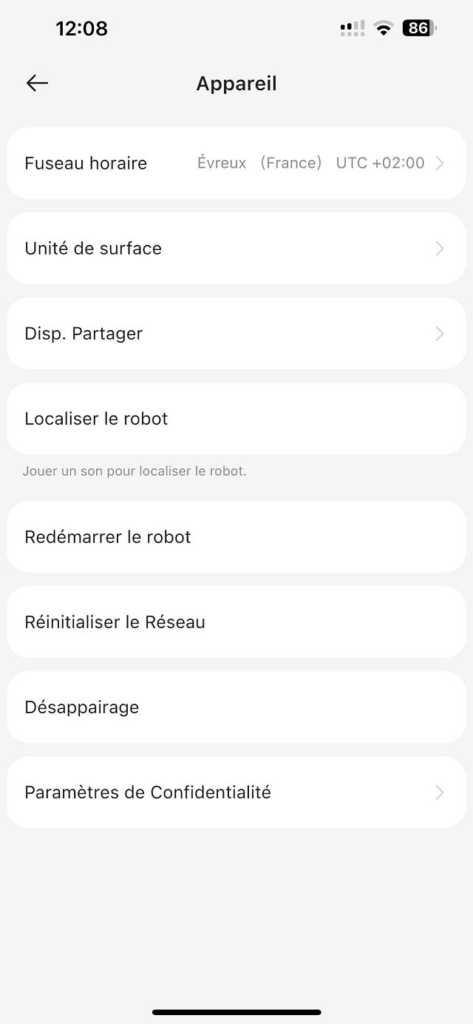Tap the home indicator bar
This screenshot has height=1024, width=473.
point(236,1011)
